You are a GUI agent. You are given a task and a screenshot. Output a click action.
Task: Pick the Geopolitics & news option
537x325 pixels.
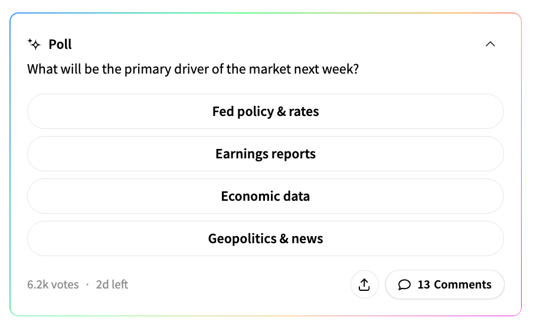click(266, 238)
